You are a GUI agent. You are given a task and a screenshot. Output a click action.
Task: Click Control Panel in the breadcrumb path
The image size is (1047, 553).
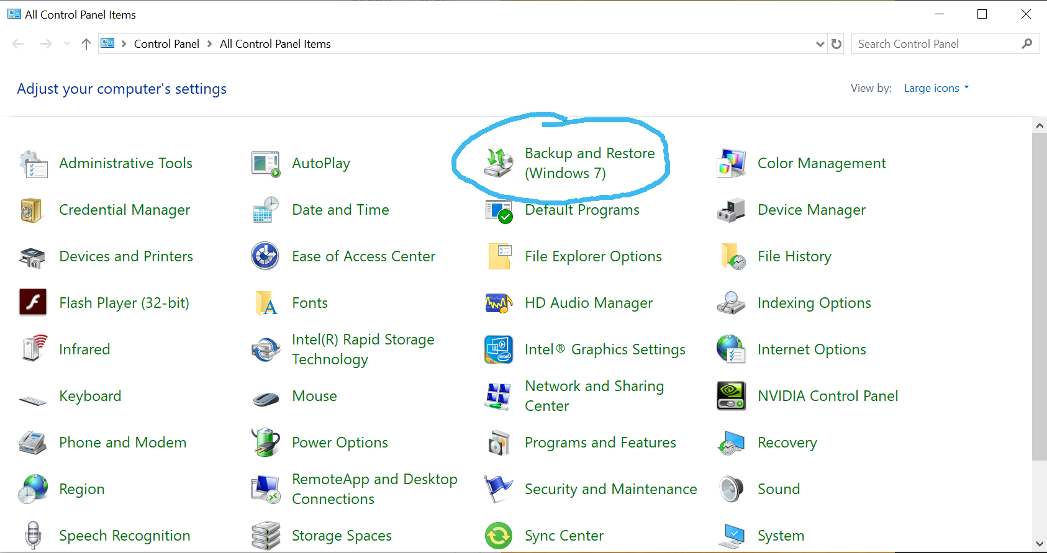pos(166,44)
